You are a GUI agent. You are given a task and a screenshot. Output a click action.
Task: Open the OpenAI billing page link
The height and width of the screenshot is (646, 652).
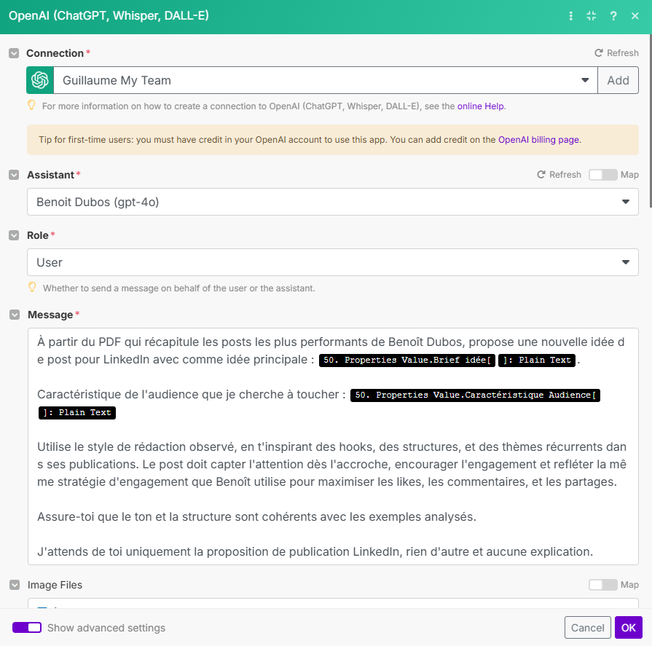pyautogui.click(x=538, y=140)
